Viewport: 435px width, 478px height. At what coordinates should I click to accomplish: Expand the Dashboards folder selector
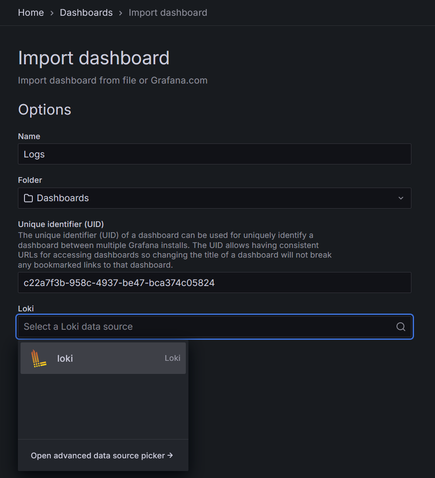pos(214,198)
